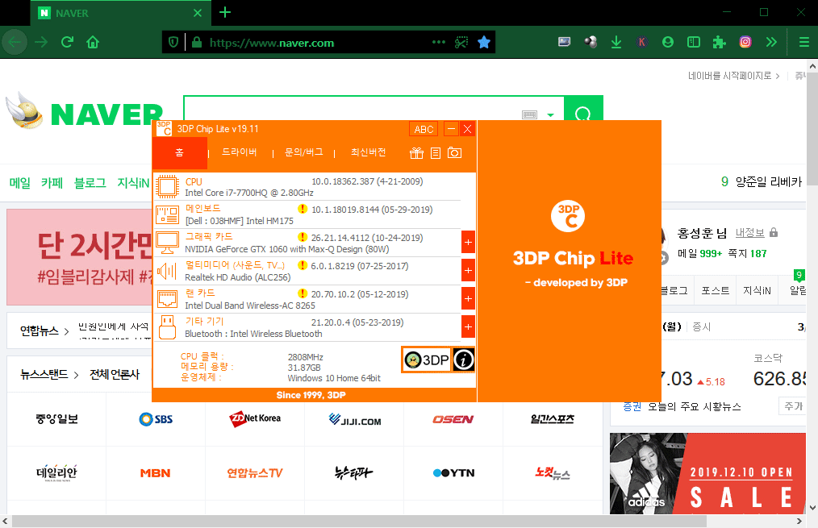
Task: Open the YTN news publisher tile
Action: tap(453, 472)
